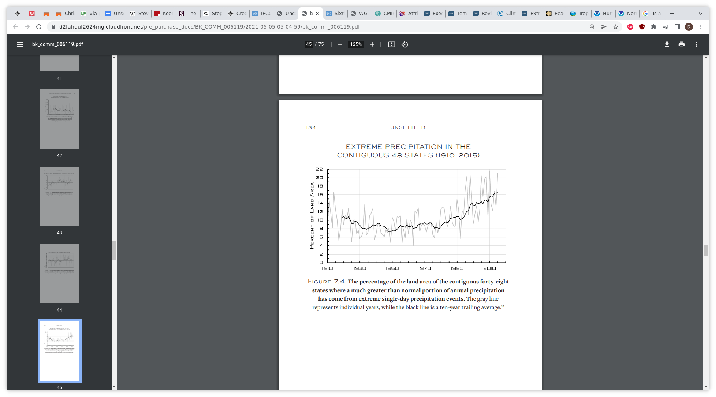Click the zoom in plus button
716x397 pixels.
click(372, 44)
